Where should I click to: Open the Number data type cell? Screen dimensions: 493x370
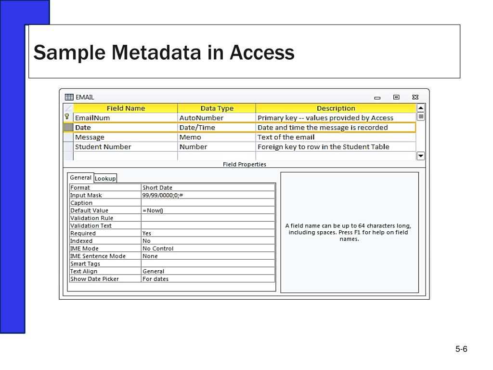coord(217,146)
